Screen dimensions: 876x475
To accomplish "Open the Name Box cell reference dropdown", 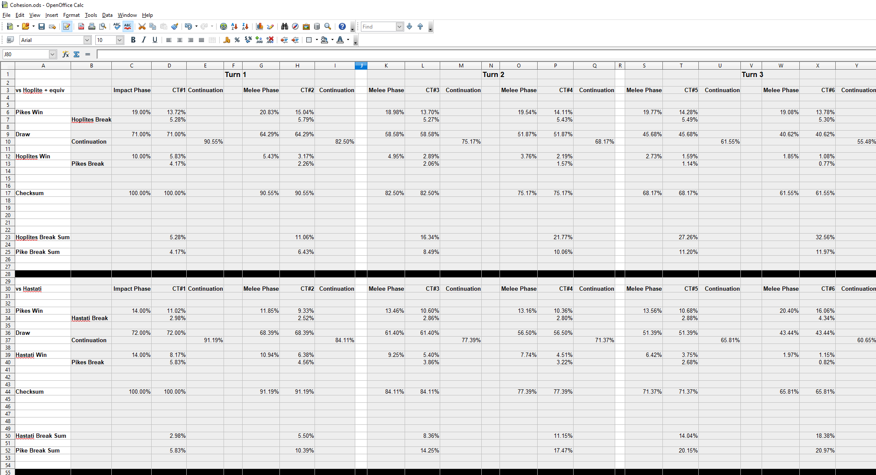I will (x=52, y=54).
